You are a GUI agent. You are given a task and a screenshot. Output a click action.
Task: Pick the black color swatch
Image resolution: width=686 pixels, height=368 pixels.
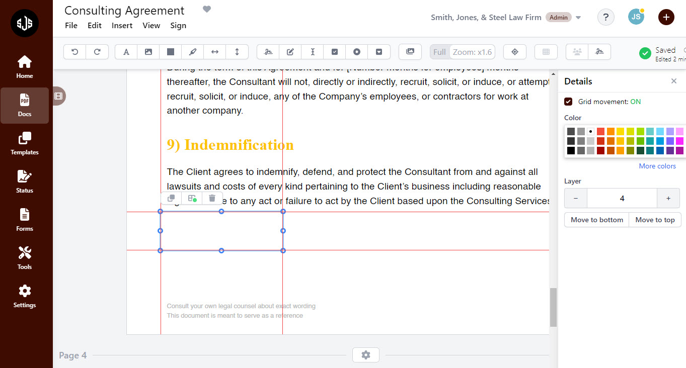click(x=571, y=150)
